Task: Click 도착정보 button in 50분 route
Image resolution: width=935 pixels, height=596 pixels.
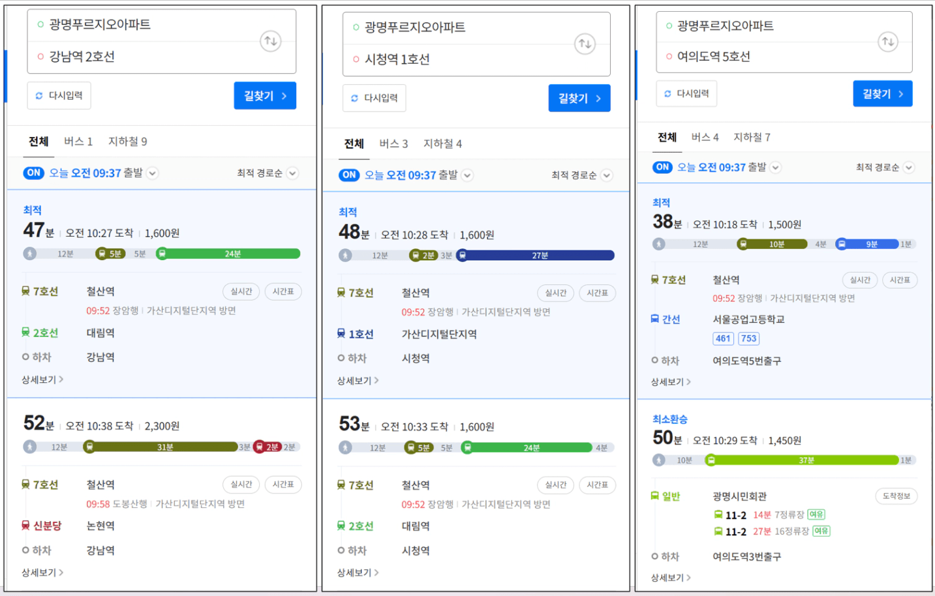Action: (897, 496)
